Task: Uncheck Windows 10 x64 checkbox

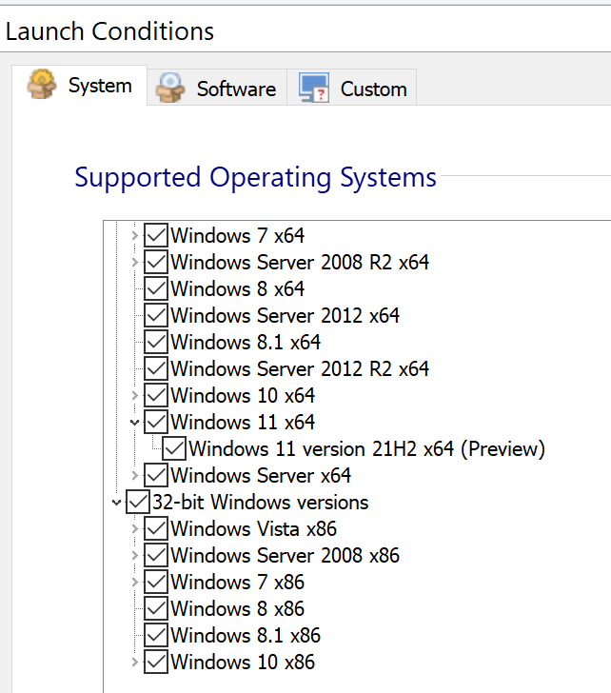Action: (x=155, y=396)
